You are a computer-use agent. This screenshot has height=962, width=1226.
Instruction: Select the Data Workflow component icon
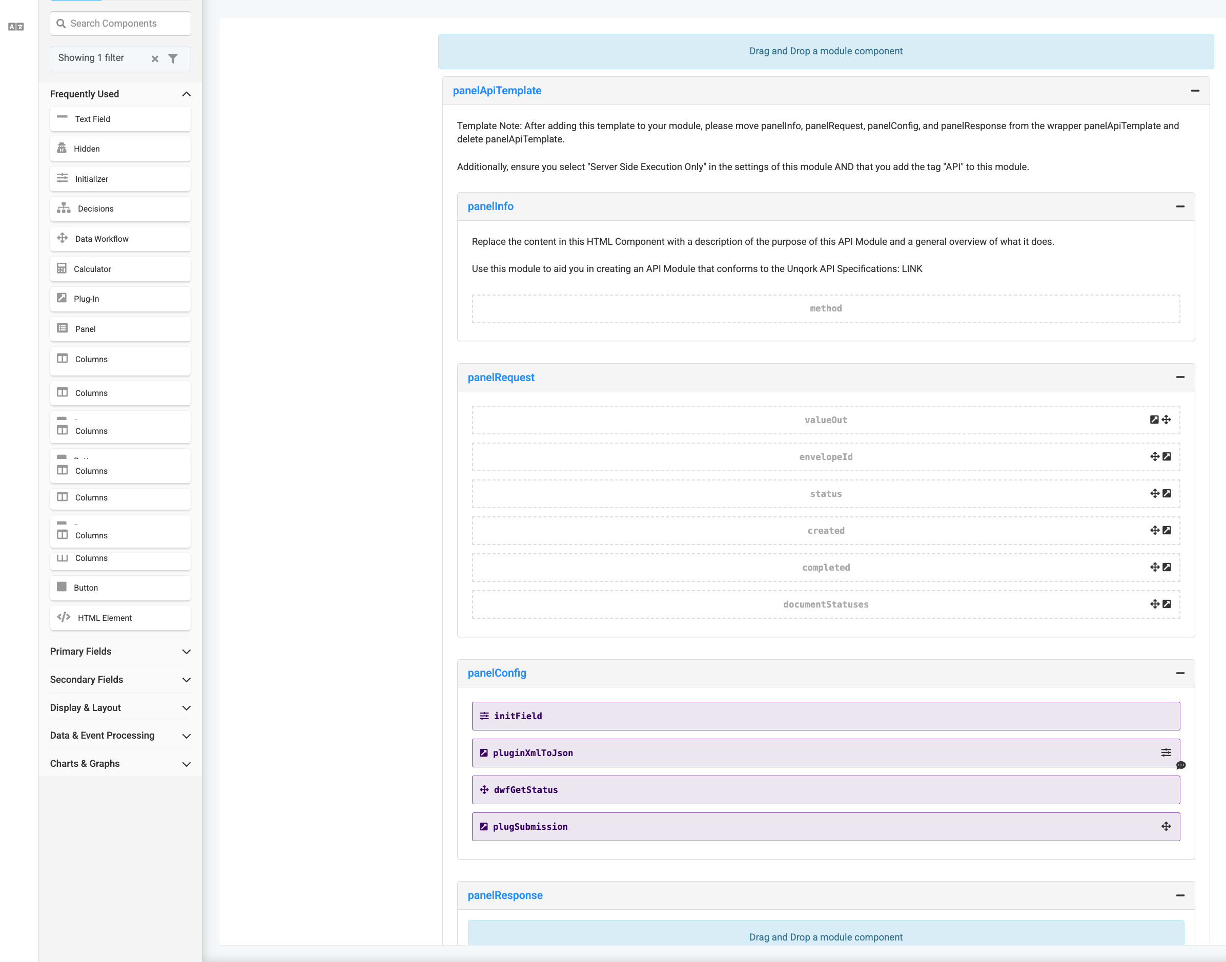63,238
